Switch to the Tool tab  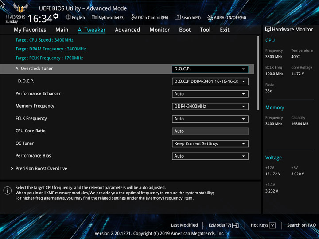coord(205,30)
